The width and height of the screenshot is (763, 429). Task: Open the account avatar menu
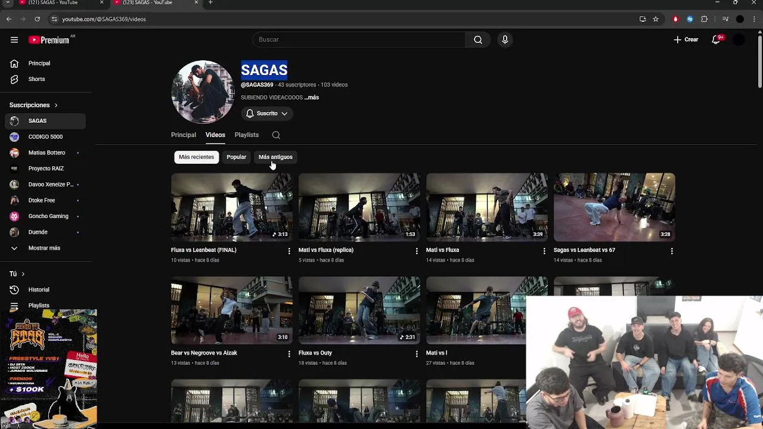click(739, 39)
